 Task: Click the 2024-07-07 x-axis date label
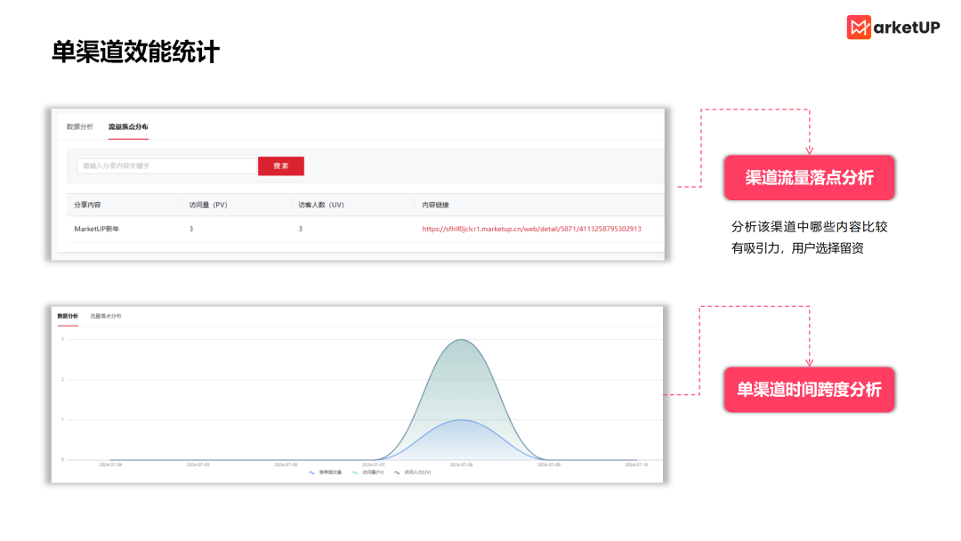373,465
